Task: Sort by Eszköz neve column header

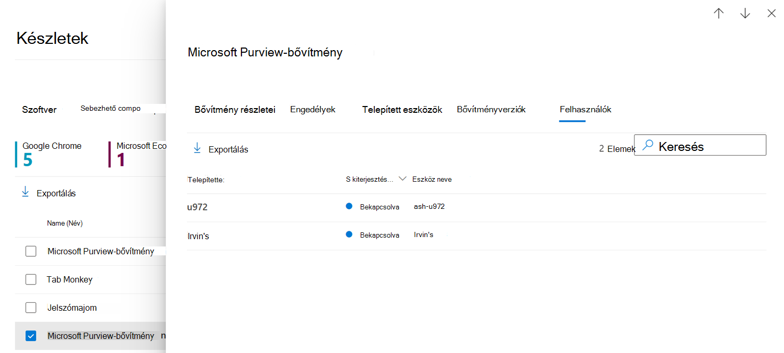Action: pyautogui.click(x=432, y=179)
